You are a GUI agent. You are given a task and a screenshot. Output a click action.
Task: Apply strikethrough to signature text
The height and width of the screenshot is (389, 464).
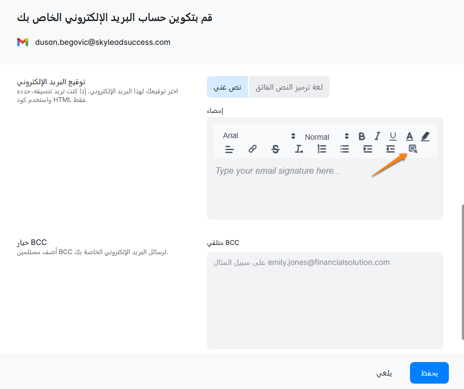[x=275, y=149]
